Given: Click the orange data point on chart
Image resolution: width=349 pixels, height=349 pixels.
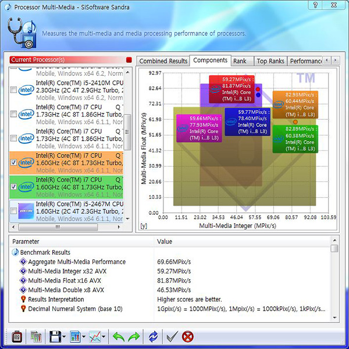Looking at the screenshot, I should click(x=295, y=122).
